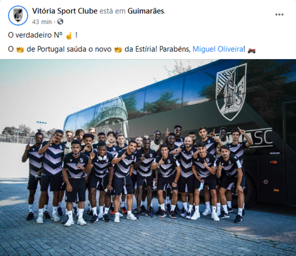Click the red motorcycle emoji ending the post
The width and height of the screenshot is (296, 256).
coord(251,50)
